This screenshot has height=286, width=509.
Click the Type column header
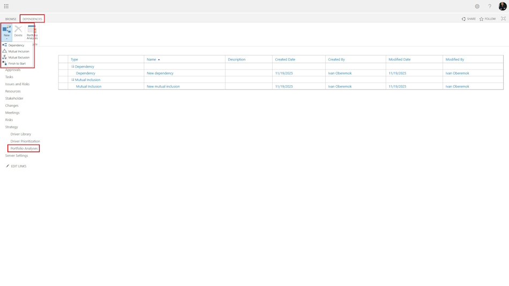(x=74, y=59)
